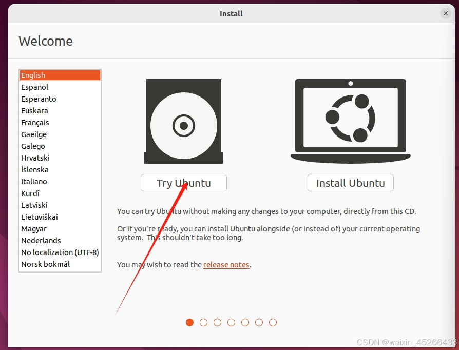Screen dimensions: 459x350
Task: Click the Try Ubuntu button
Action: pyautogui.click(x=183, y=183)
